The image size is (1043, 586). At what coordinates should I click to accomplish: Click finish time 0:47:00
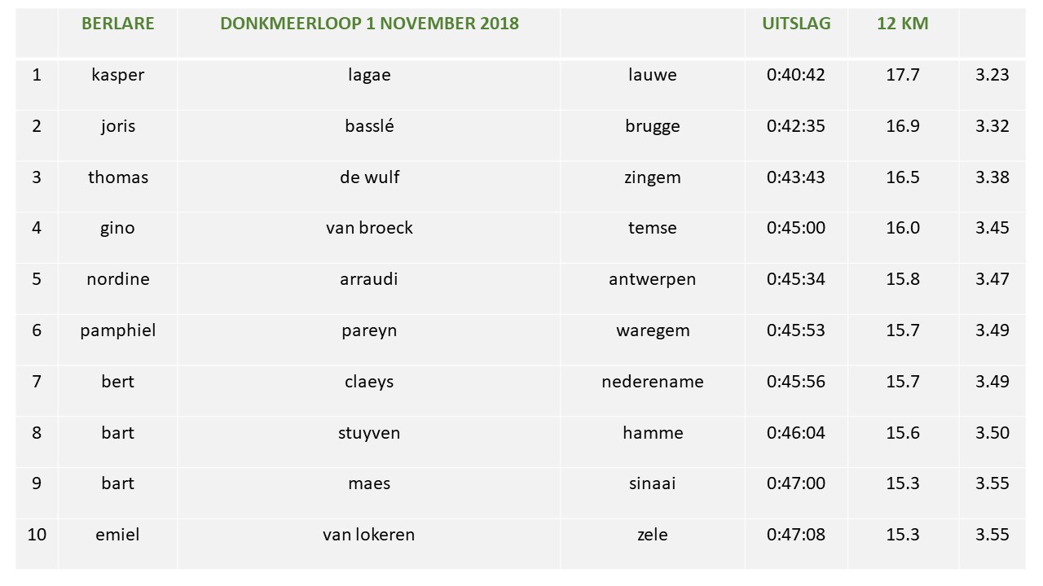[x=796, y=483]
